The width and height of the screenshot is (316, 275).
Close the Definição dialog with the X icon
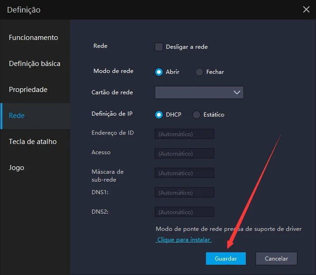[x=306, y=9]
